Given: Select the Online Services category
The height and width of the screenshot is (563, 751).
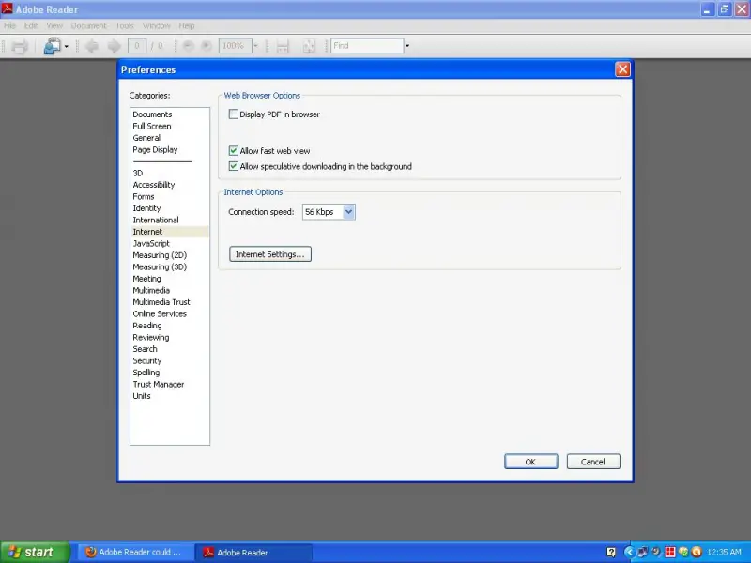Looking at the screenshot, I should point(160,313).
